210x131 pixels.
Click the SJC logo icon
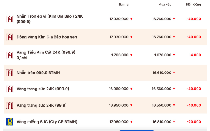pyautogui.click(x=10, y=122)
